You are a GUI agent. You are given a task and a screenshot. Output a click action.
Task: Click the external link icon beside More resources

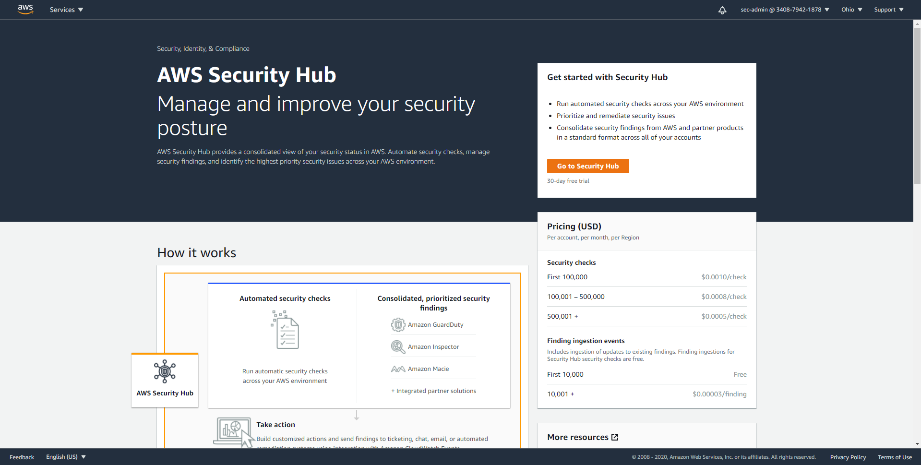615,437
